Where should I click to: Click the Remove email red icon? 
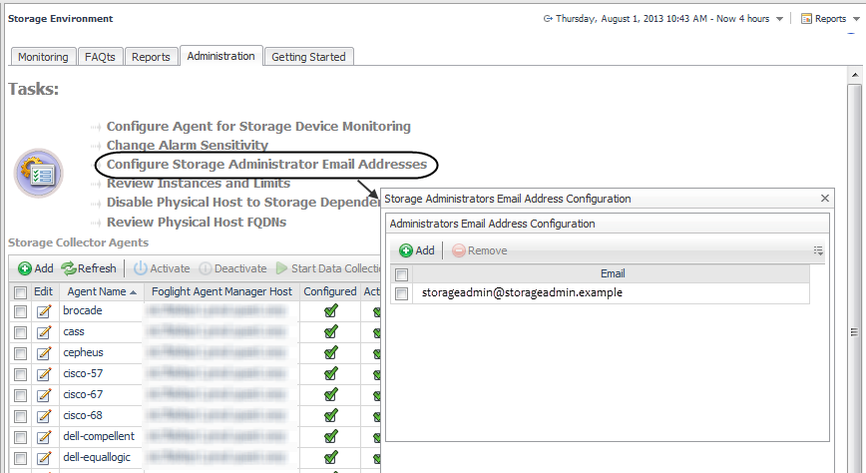[458, 250]
